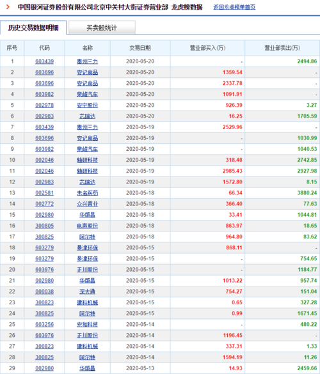Screen dimensions: 320x374
Task: Open the 买卖股统计 tab
Action: 102,27
